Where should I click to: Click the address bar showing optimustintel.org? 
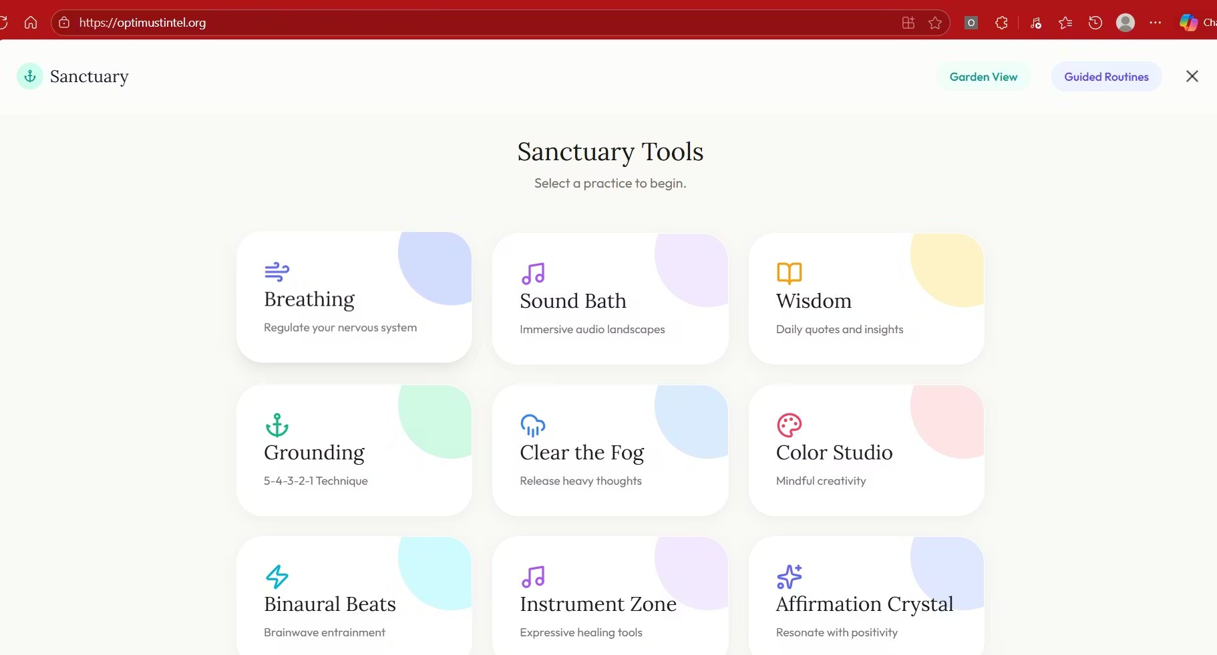pos(142,22)
